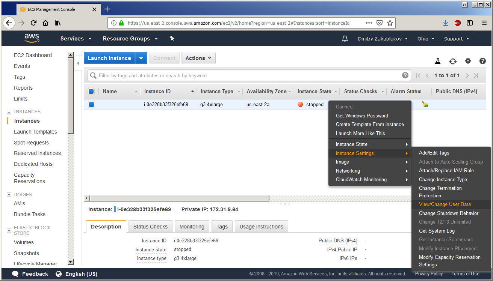The width and height of the screenshot is (493, 281).
Task: Expand the Instance State submenu
Action: (370, 144)
